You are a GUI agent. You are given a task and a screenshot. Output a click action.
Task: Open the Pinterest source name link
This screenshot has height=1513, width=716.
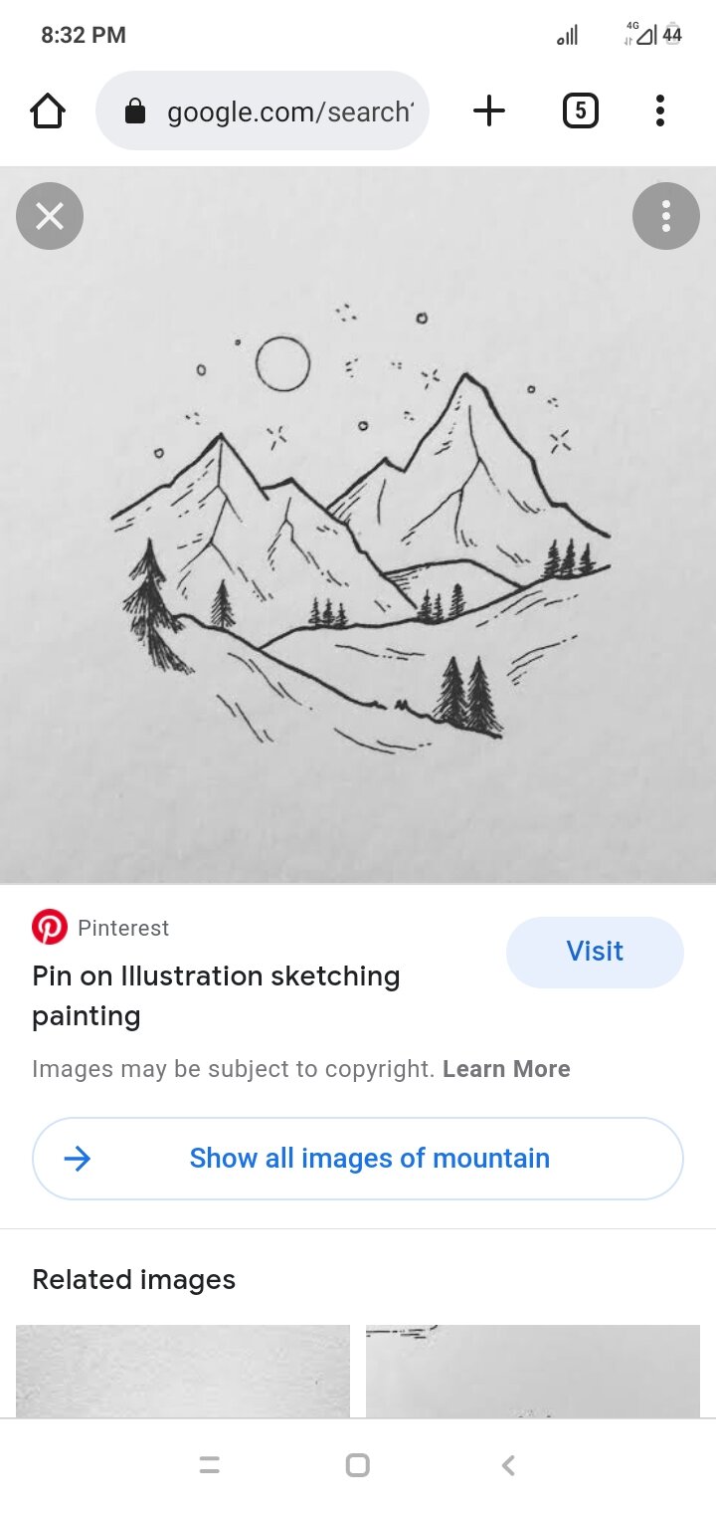pos(123,928)
